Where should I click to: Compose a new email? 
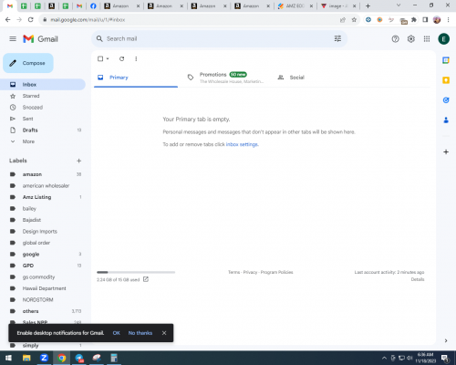pos(28,63)
